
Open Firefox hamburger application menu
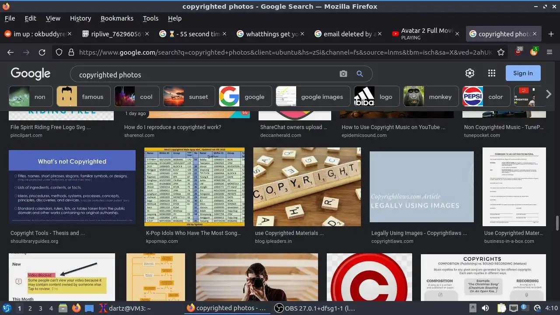tap(549, 52)
